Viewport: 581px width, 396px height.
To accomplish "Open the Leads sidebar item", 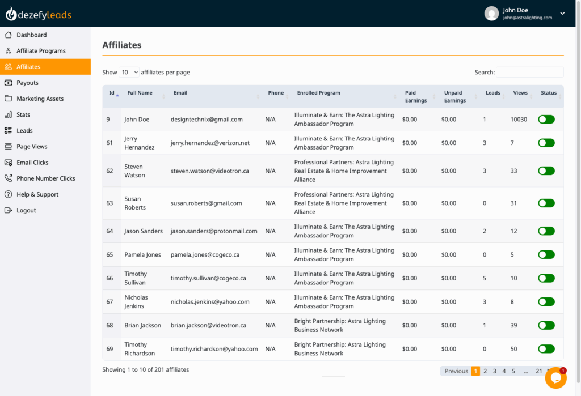I will point(45,131).
